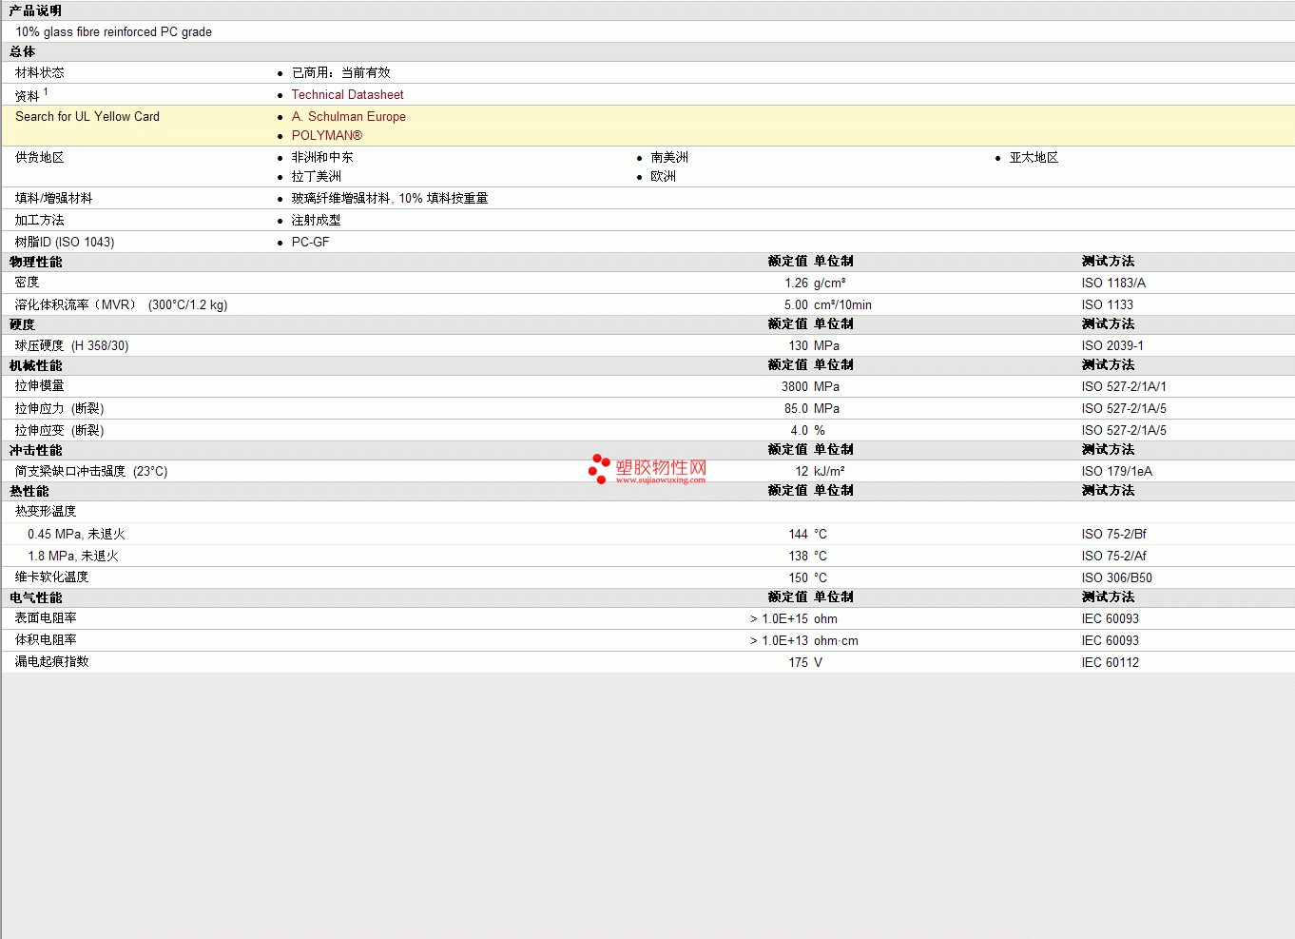Select the '树脂ID (ISO 1043)' label
Viewport: 1295px width, 939px height.
click(x=65, y=243)
